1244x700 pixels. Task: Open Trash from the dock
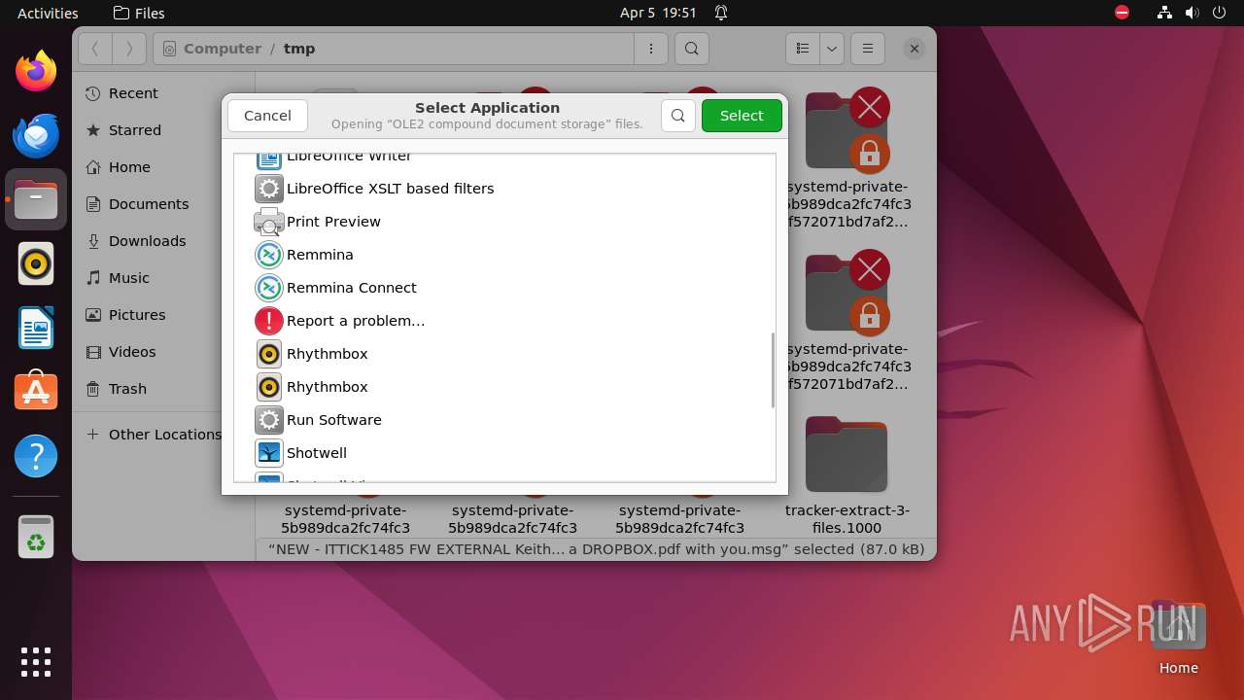coord(36,537)
